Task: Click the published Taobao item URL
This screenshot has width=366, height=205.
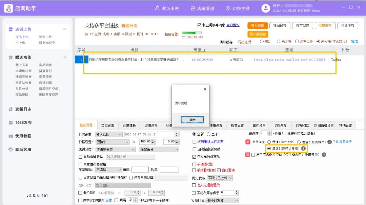Action: [x=291, y=60]
